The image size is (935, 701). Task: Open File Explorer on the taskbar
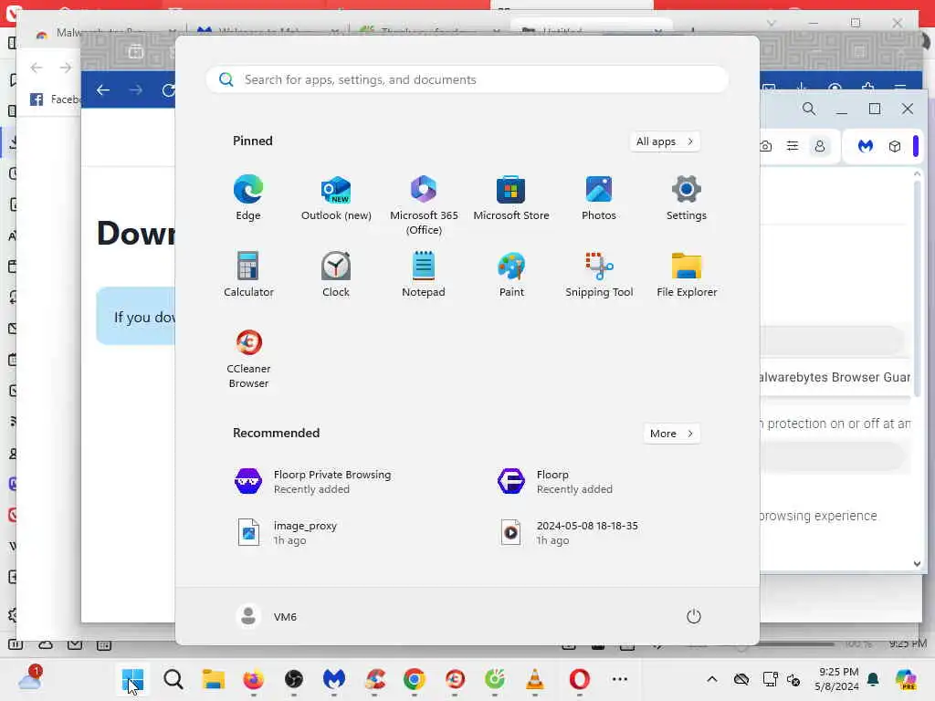point(213,679)
